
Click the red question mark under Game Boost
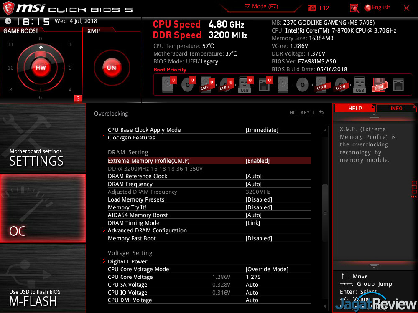click(78, 98)
